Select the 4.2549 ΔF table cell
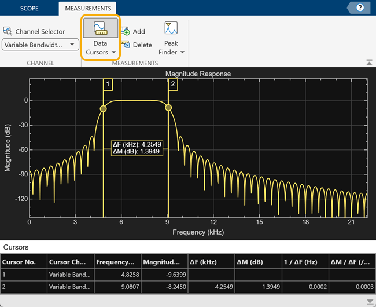Viewport: 376px width, 307px height. [x=212, y=287]
